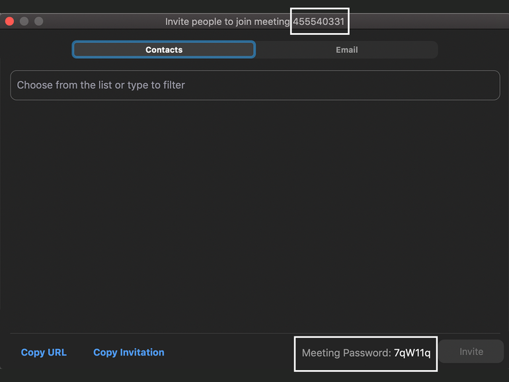Click the meeting password value 7qW11q

(x=412, y=353)
